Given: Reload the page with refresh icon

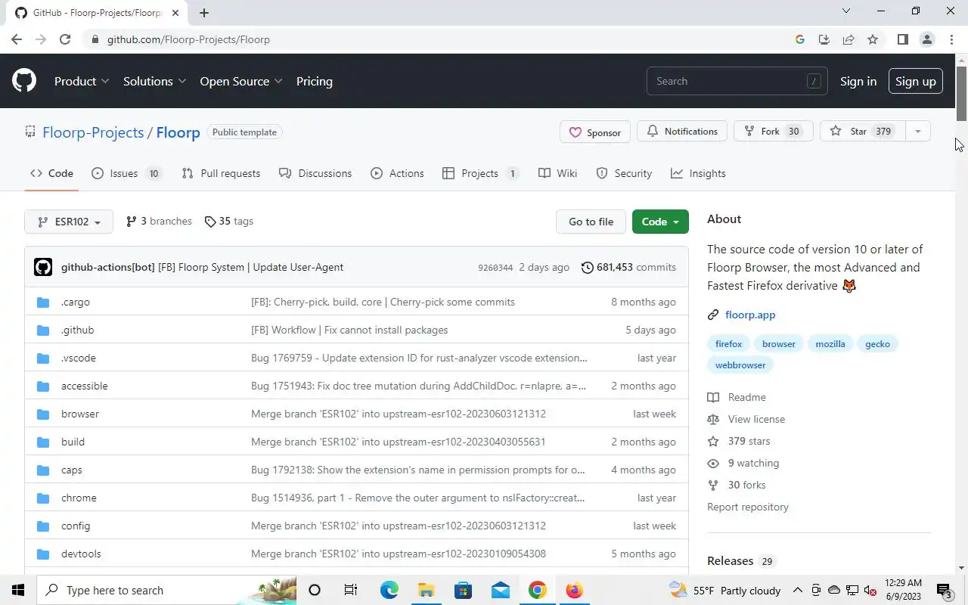Looking at the screenshot, I should click(x=65, y=39).
